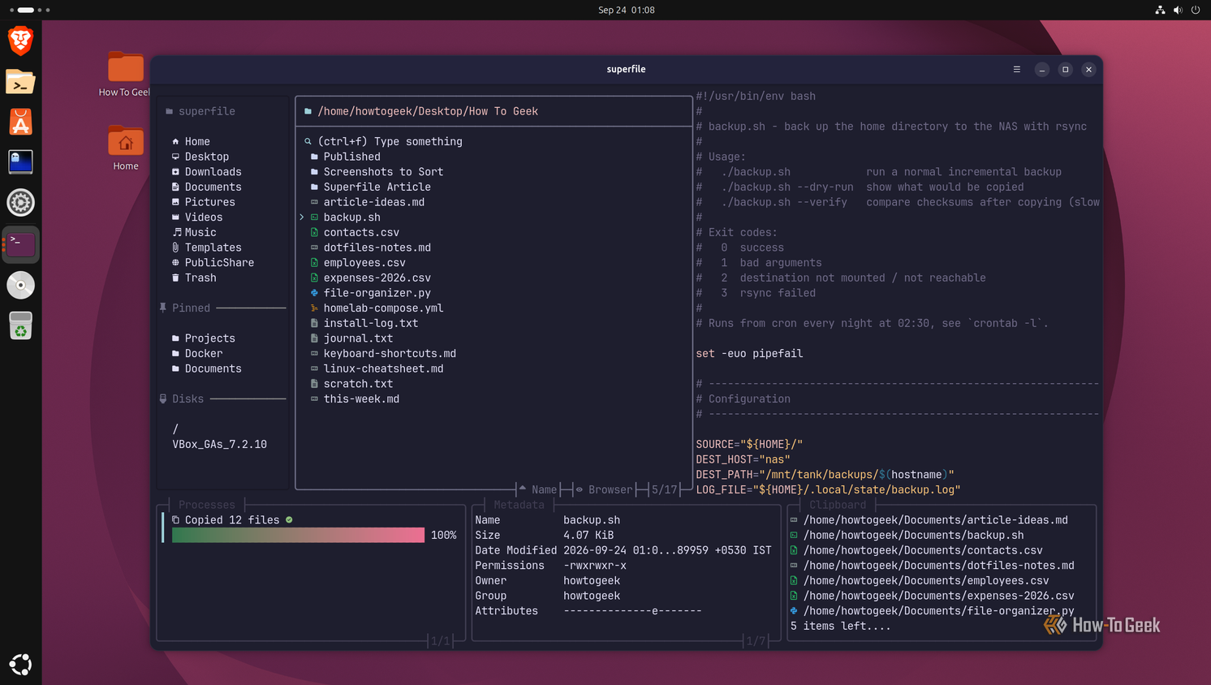Viewport: 1211px width, 685px height.
Task: Select the Superfile Article folder
Action: pyautogui.click(x=377, y=187)
